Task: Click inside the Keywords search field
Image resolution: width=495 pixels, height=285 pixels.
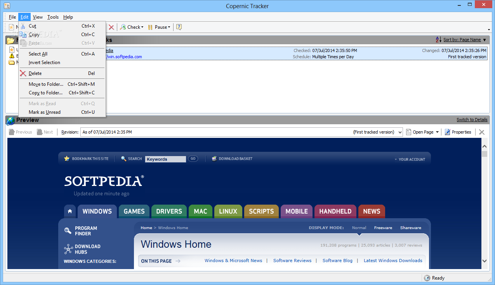Action: tap(166, 159)
